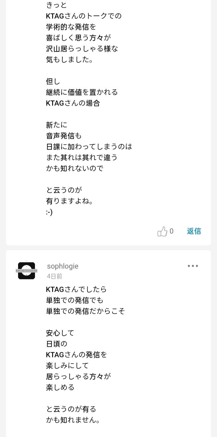Click the like count number 0

(x=171, y=231)
